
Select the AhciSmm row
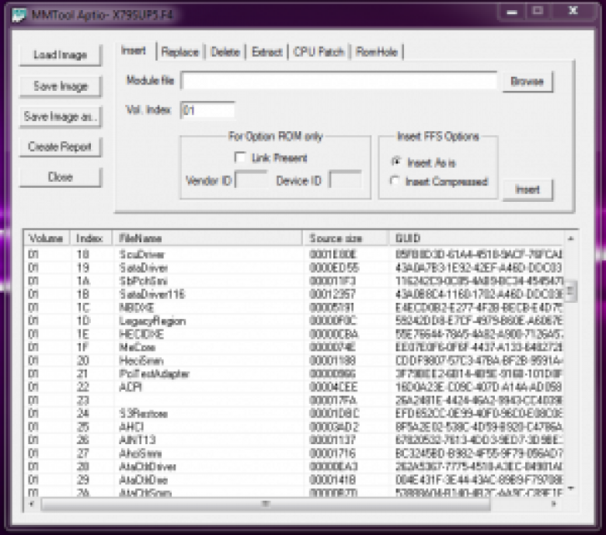294,453
